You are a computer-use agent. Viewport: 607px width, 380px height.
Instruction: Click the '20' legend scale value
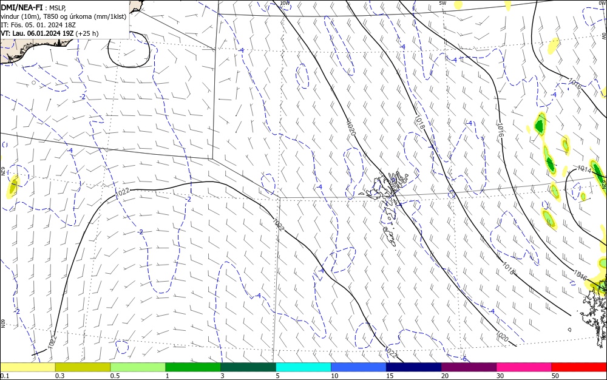(445, 376)
